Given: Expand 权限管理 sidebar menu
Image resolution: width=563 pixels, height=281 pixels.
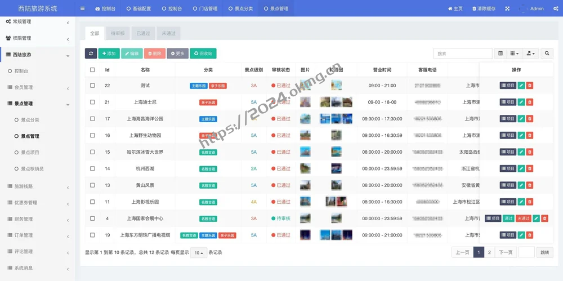Looking at the screenshot, I should click(37, 38).
